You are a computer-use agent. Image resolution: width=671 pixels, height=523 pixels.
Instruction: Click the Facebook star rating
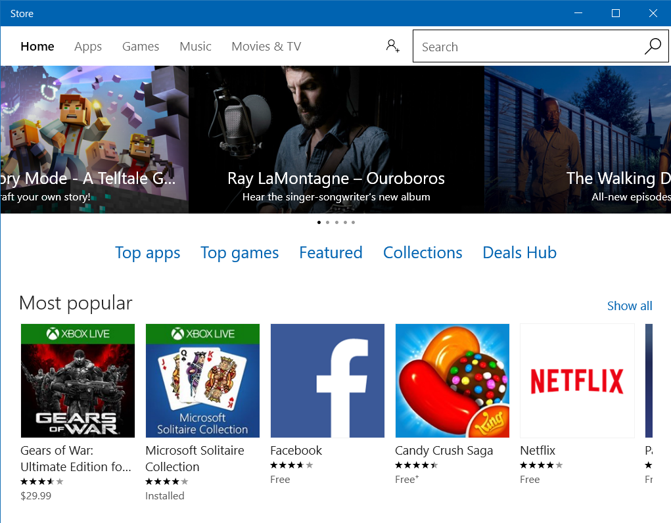tap(292, 465)
